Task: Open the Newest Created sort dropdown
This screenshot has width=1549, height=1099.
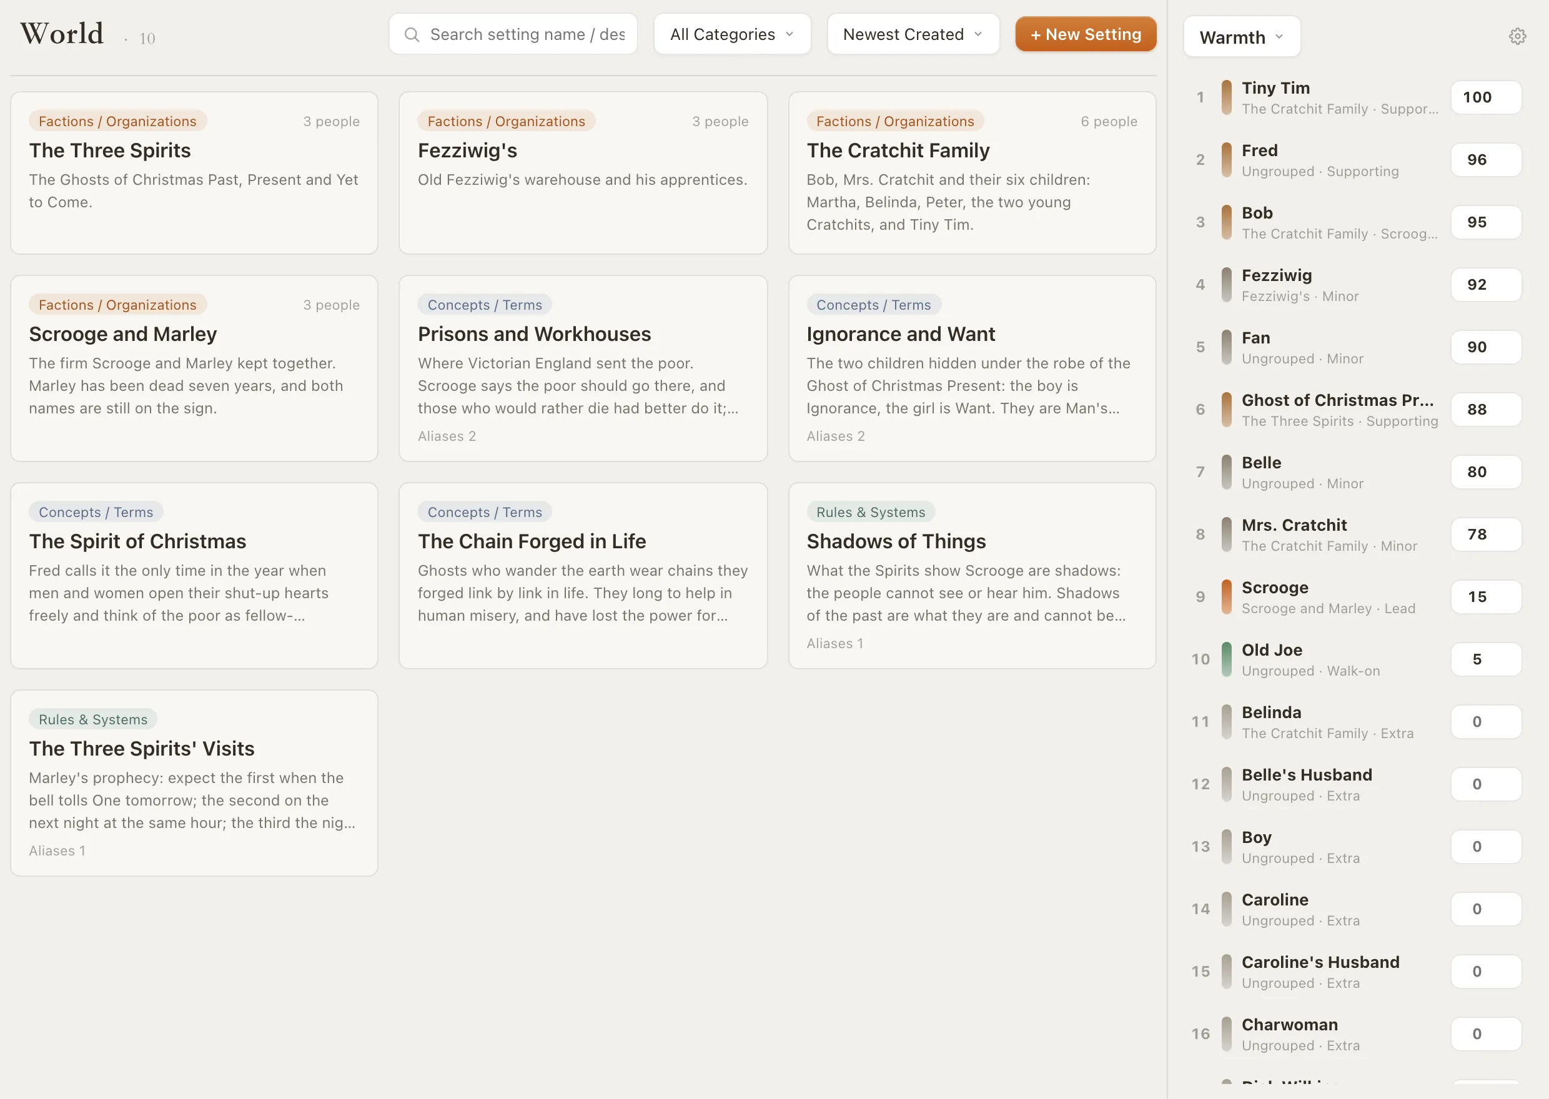Action: tap(913, 34)
